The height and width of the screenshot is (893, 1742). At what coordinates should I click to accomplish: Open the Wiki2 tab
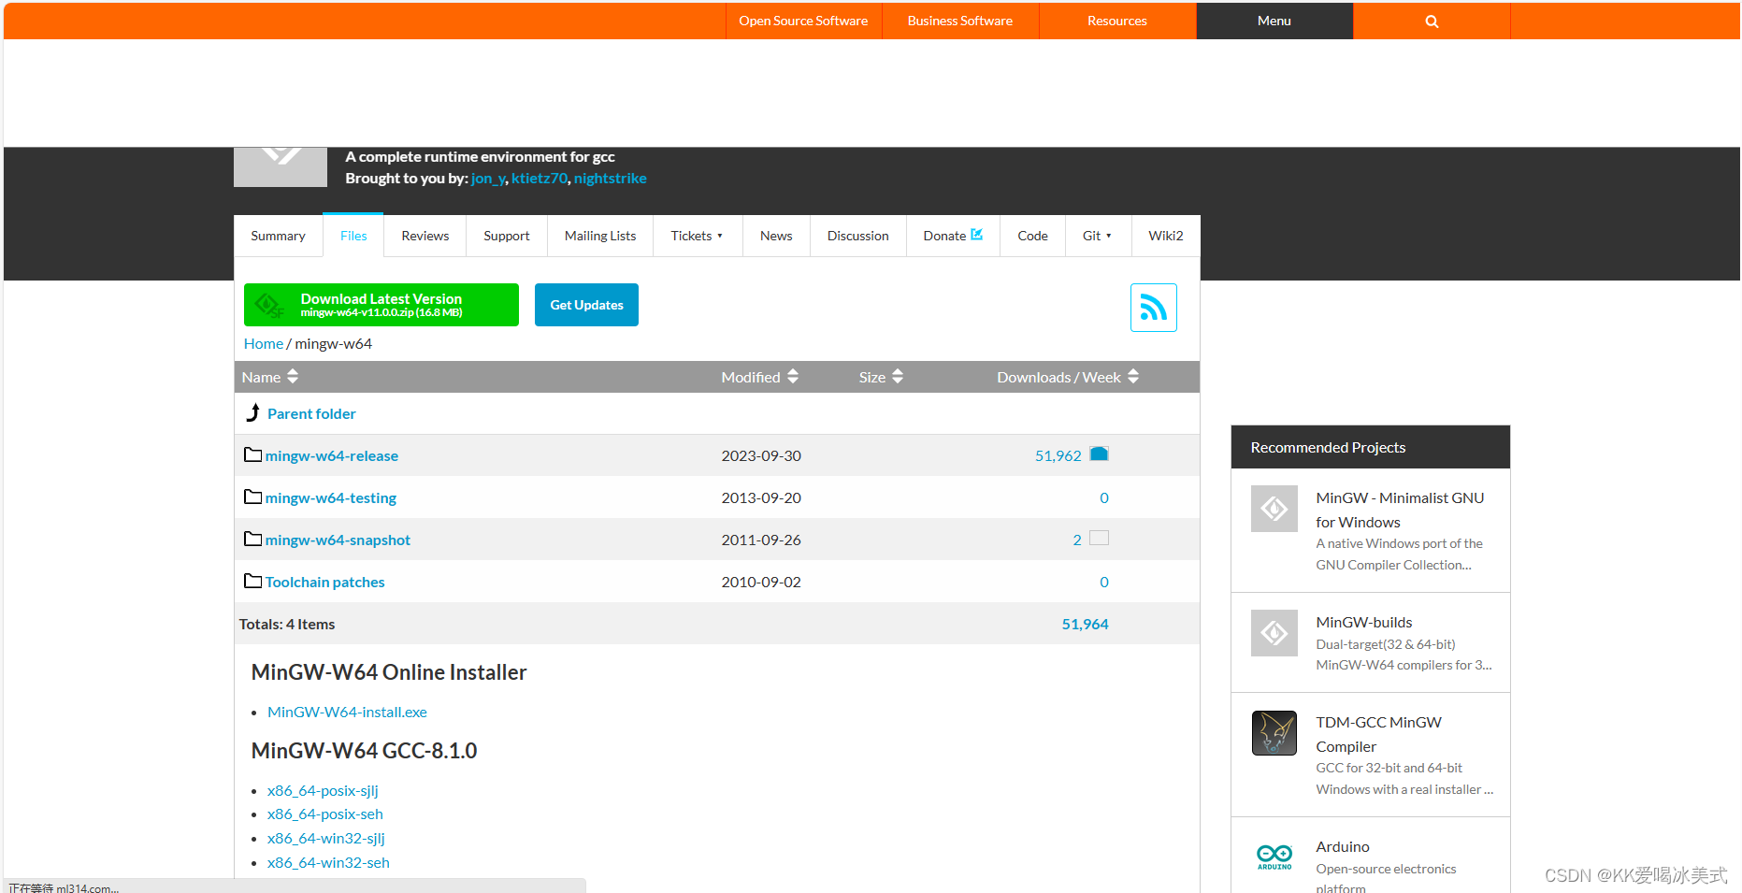1166,236
